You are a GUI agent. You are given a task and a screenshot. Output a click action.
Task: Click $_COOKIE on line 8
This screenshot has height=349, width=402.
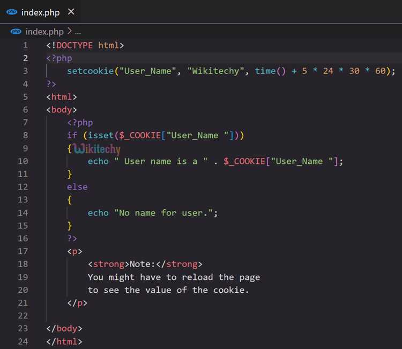(140, 135)
